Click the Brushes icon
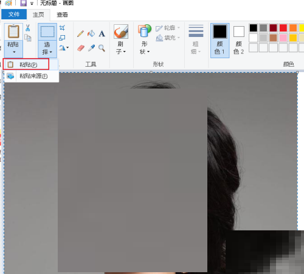304x274 pixels. pos(121,32)
